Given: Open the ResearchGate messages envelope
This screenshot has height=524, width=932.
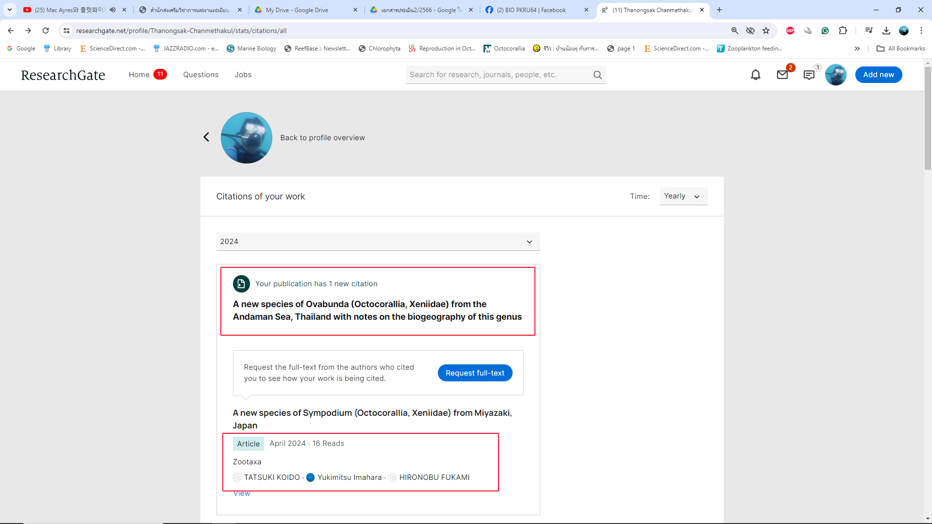Looking at the screenshot, I should click(x=782, y=75).
